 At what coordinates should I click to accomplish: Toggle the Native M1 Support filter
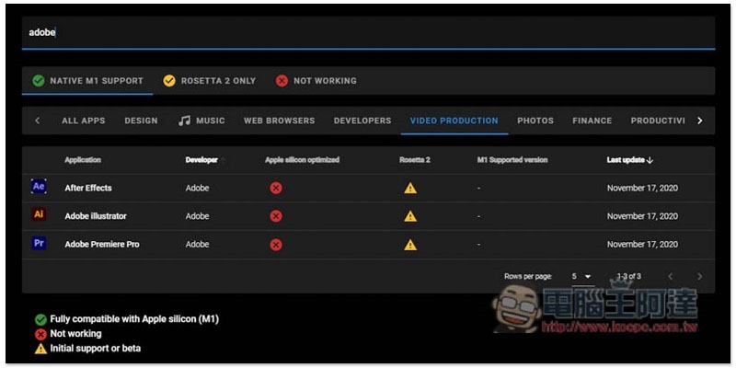click(87, 81)
